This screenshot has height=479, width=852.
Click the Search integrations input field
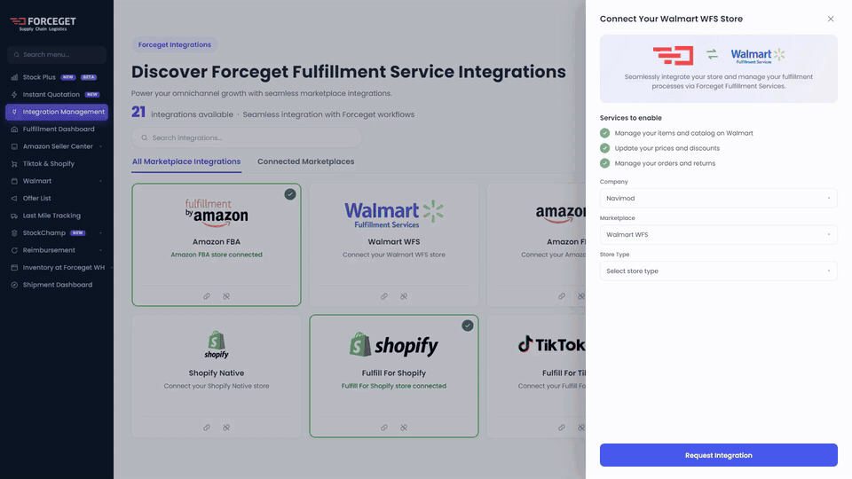tap(247, 138)
